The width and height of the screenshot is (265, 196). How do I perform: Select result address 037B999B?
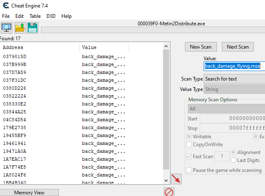point(15,64)
